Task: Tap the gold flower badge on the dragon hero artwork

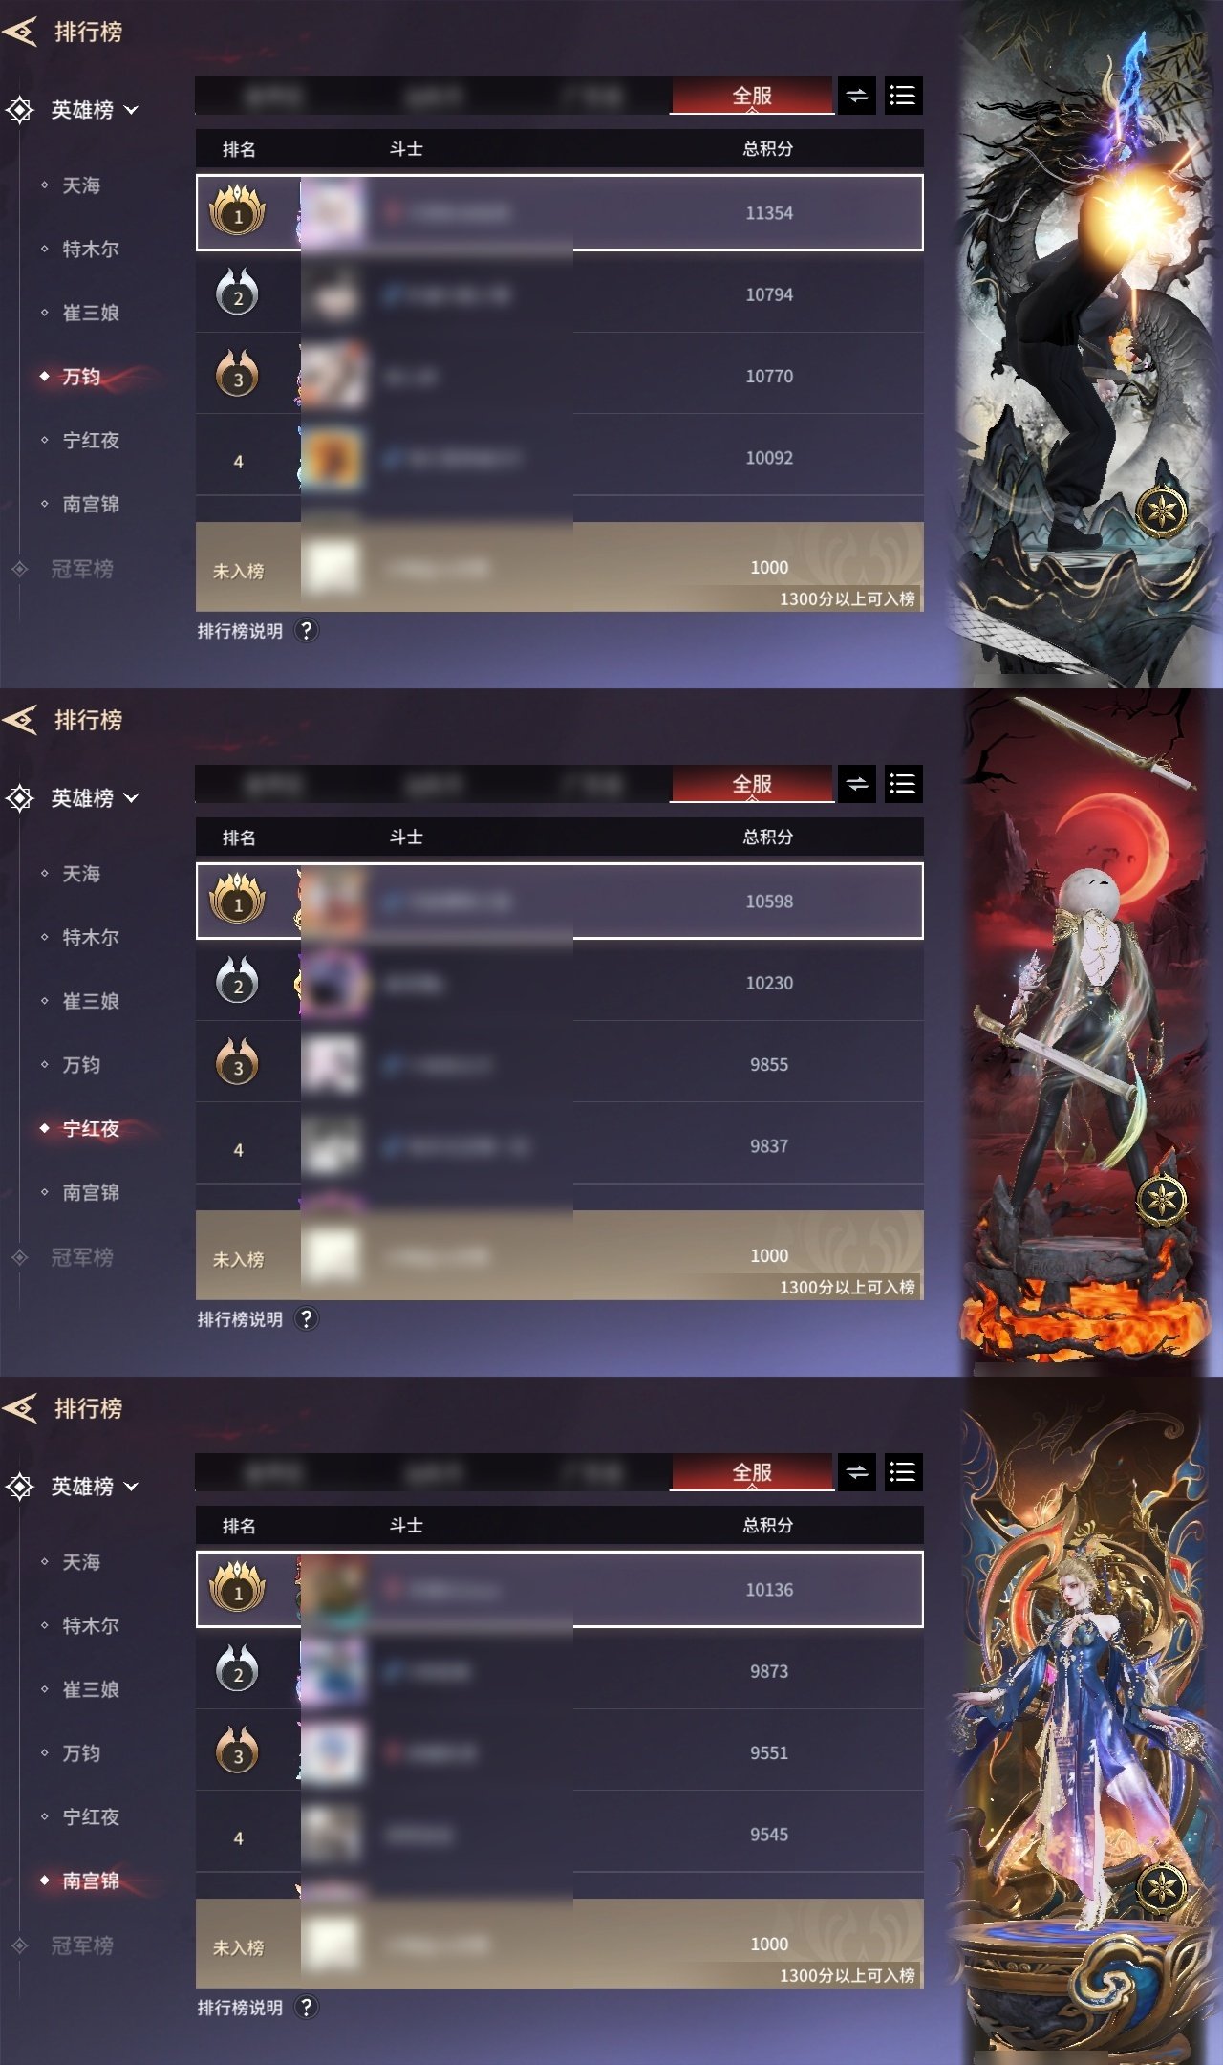Action: click(1161, 511)
